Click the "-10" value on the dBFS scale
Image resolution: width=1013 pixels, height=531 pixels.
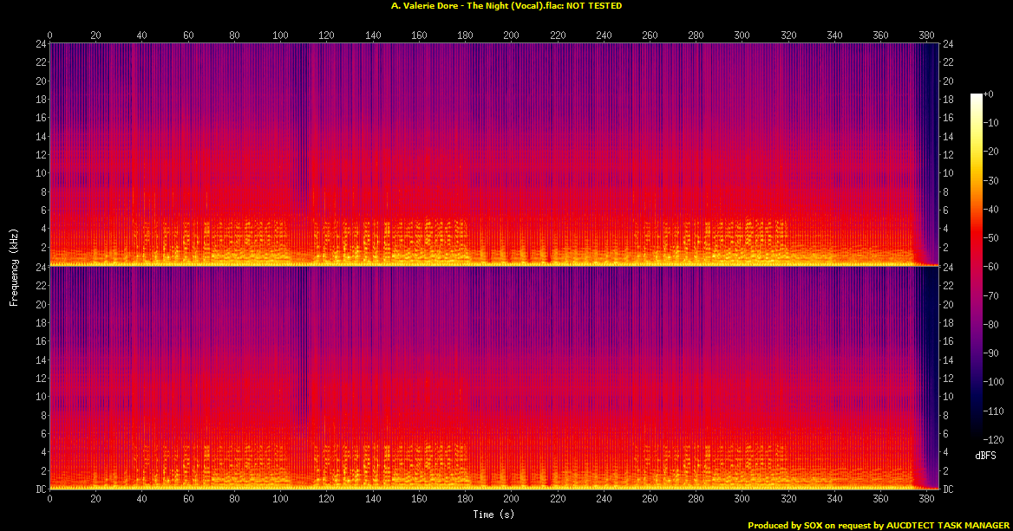[x=991, y=123]
